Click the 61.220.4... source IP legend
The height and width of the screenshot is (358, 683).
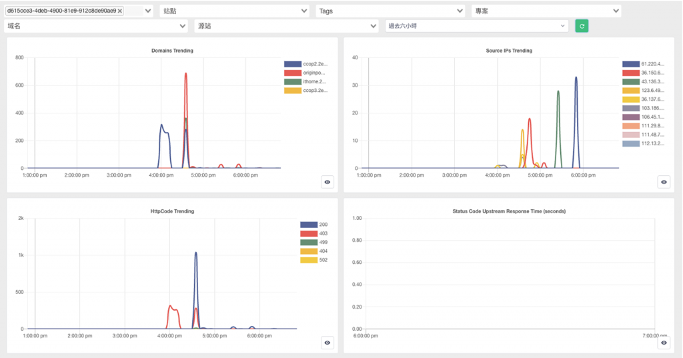pyautogui.click(x=644, y=64)
